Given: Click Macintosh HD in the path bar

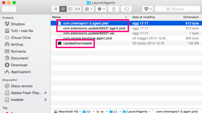Looking at the screenshot, I should click(66, 111).
